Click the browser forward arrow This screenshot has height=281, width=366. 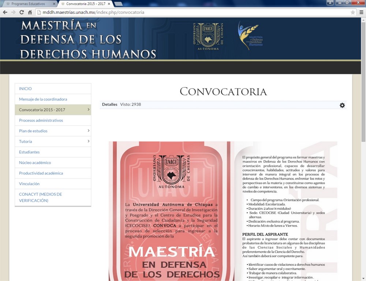tap(13, 12)
